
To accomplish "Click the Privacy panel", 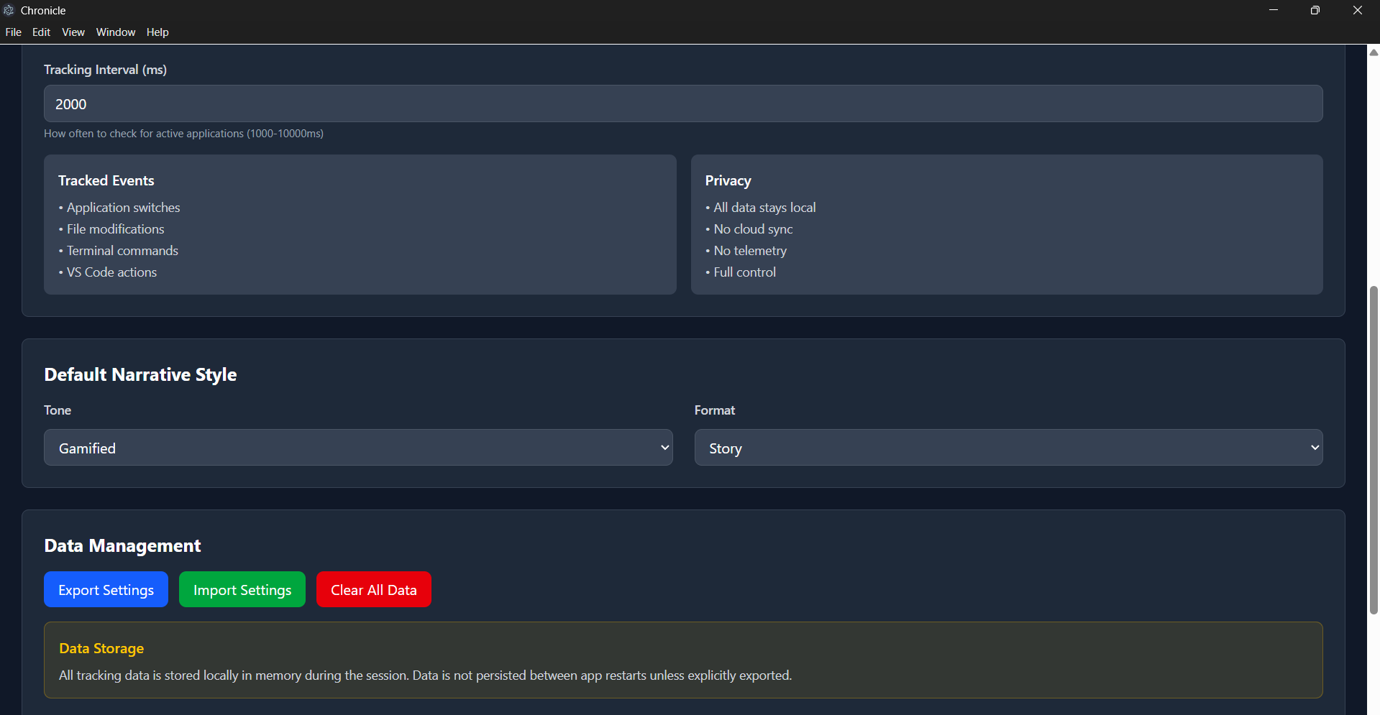I will click(1007, 224).
